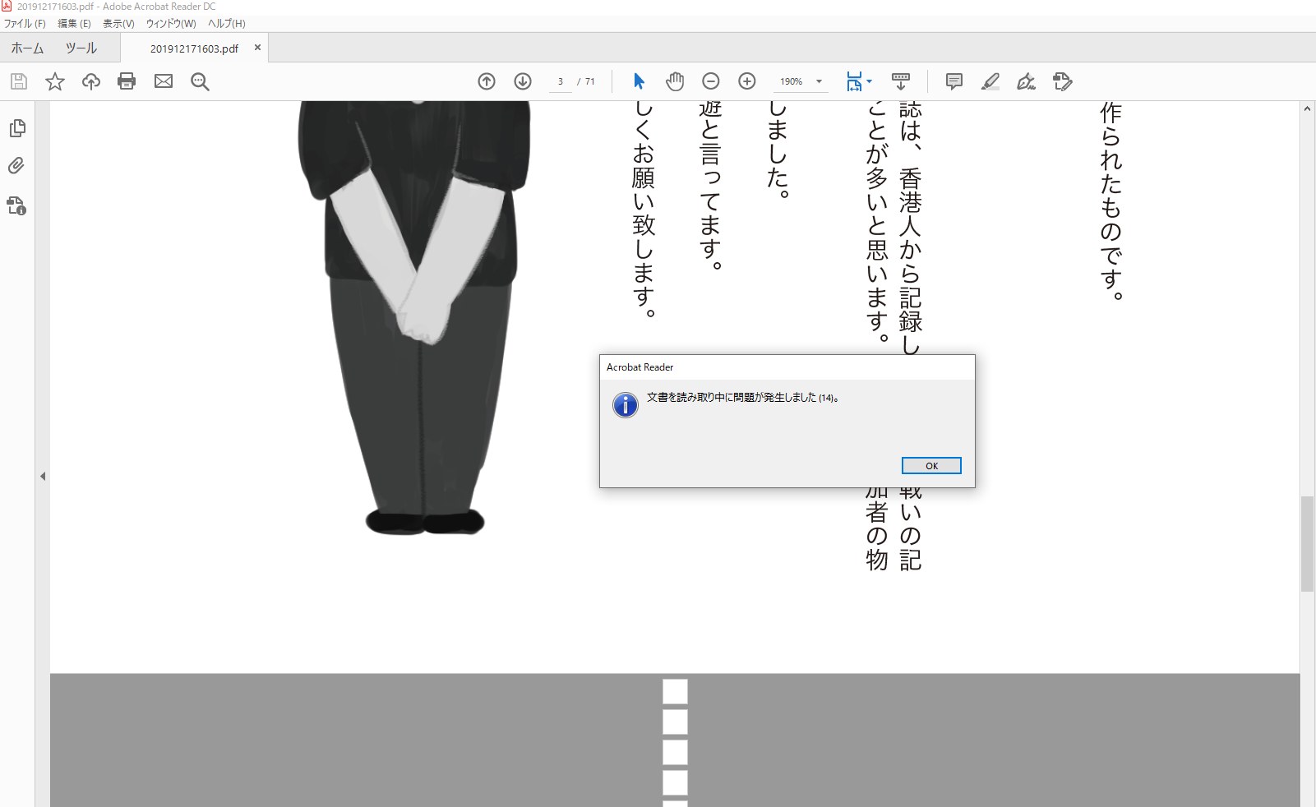Open attachments paperclip panel
1316x807 pixels.
pyautogui.click(x=16, y=166)
